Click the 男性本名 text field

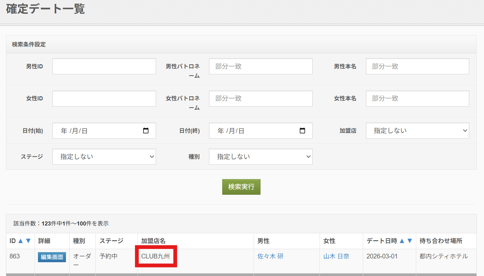(x=417, y=66)
